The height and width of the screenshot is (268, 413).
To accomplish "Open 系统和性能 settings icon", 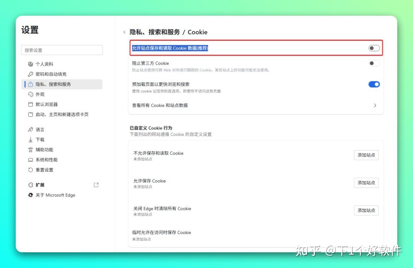I will tap(31, 160).
